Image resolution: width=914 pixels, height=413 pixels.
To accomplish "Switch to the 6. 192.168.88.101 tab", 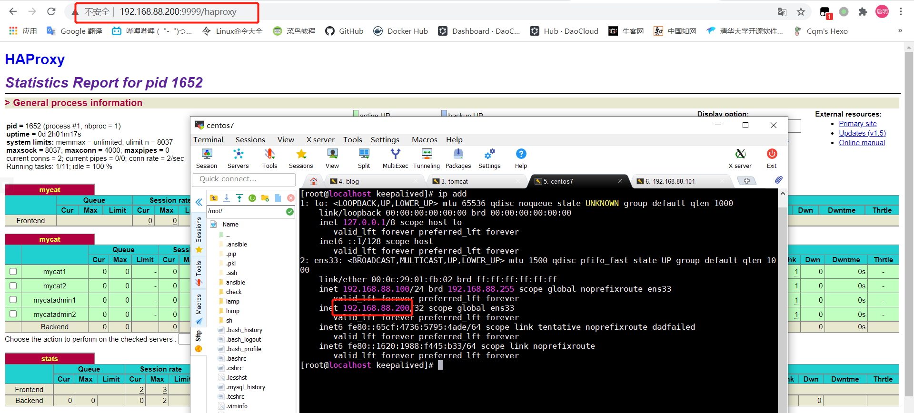I will [682, 181].
